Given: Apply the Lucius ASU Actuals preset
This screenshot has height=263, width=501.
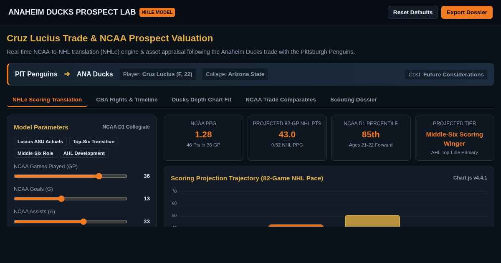Looking at the screenshot, I should click(40, 142).
